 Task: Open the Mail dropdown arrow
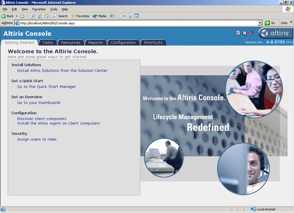[x=124, y=16]
